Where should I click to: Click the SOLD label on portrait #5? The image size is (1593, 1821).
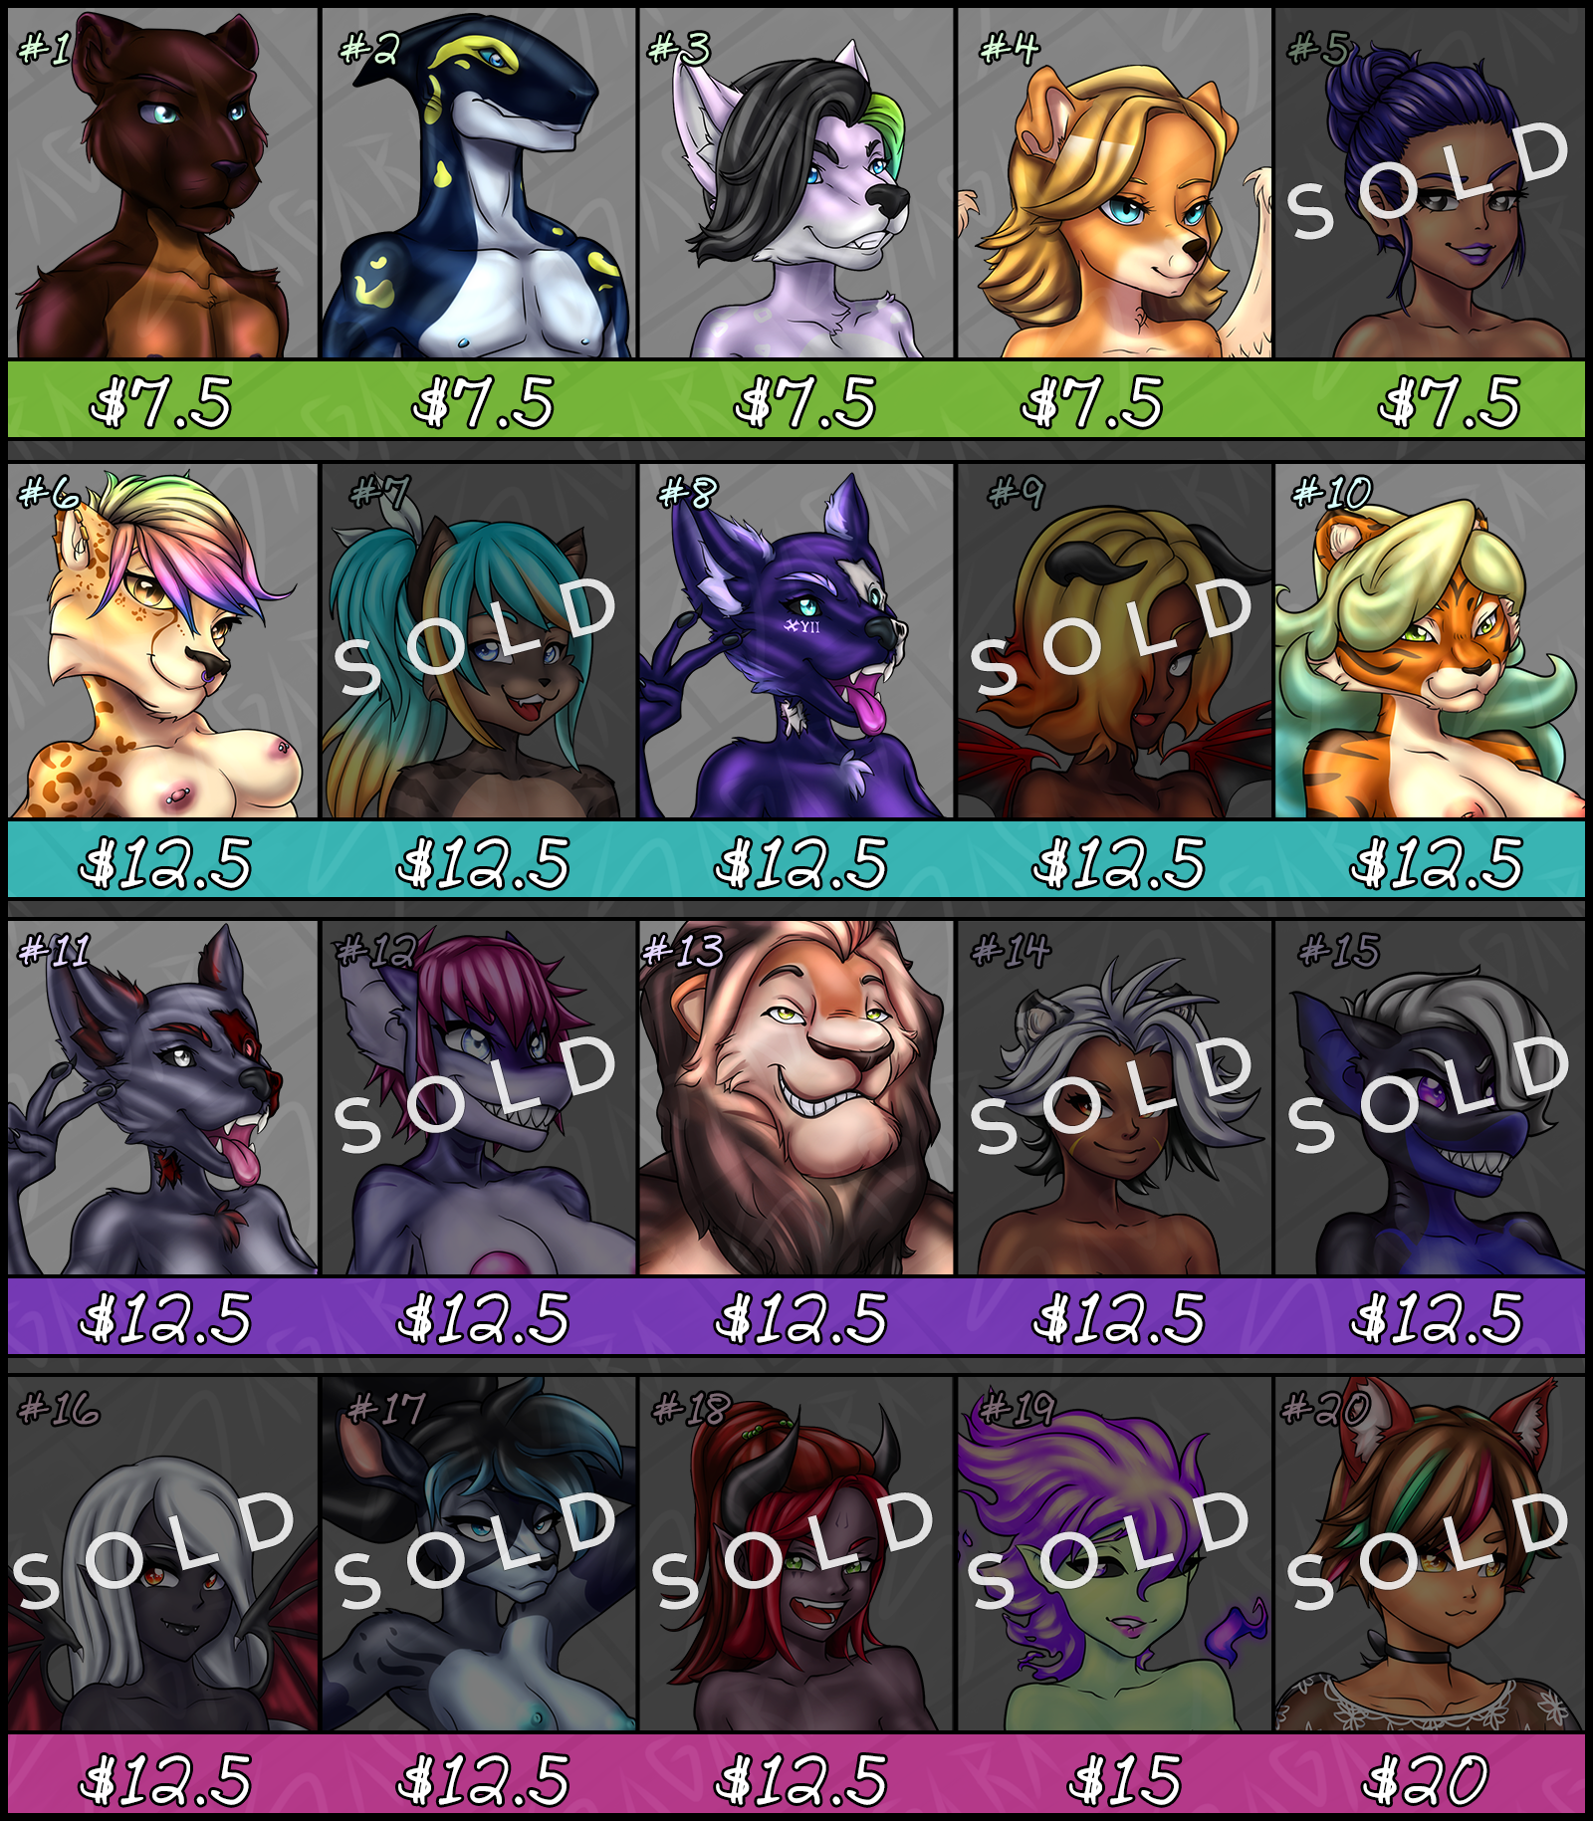(x=1429, y=181)
